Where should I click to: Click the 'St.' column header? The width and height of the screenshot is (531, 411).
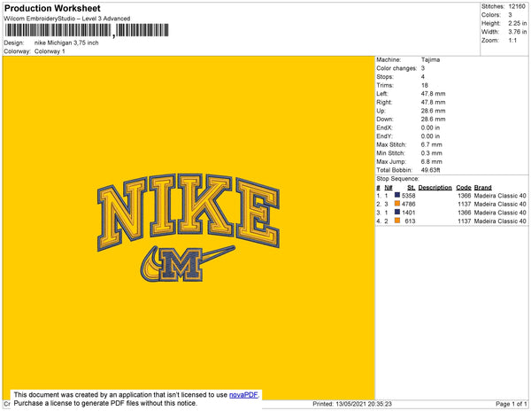(412, 188)
